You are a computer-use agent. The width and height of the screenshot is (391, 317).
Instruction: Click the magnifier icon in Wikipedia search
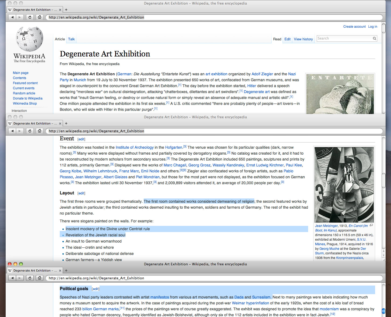click(374, 38)
